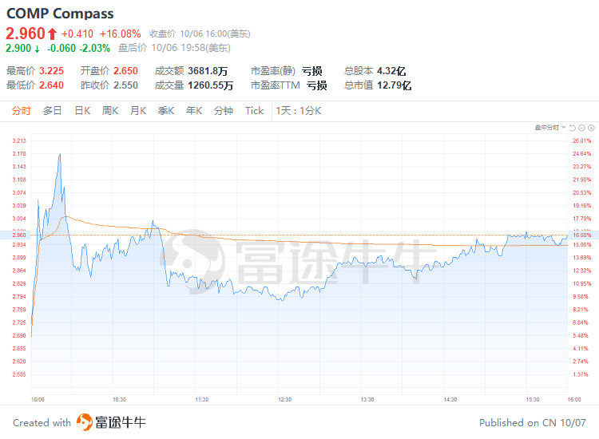Screen dimensions: 599x439
Task: Select the 日K daily candlestick tab
Action: [82, 111]
